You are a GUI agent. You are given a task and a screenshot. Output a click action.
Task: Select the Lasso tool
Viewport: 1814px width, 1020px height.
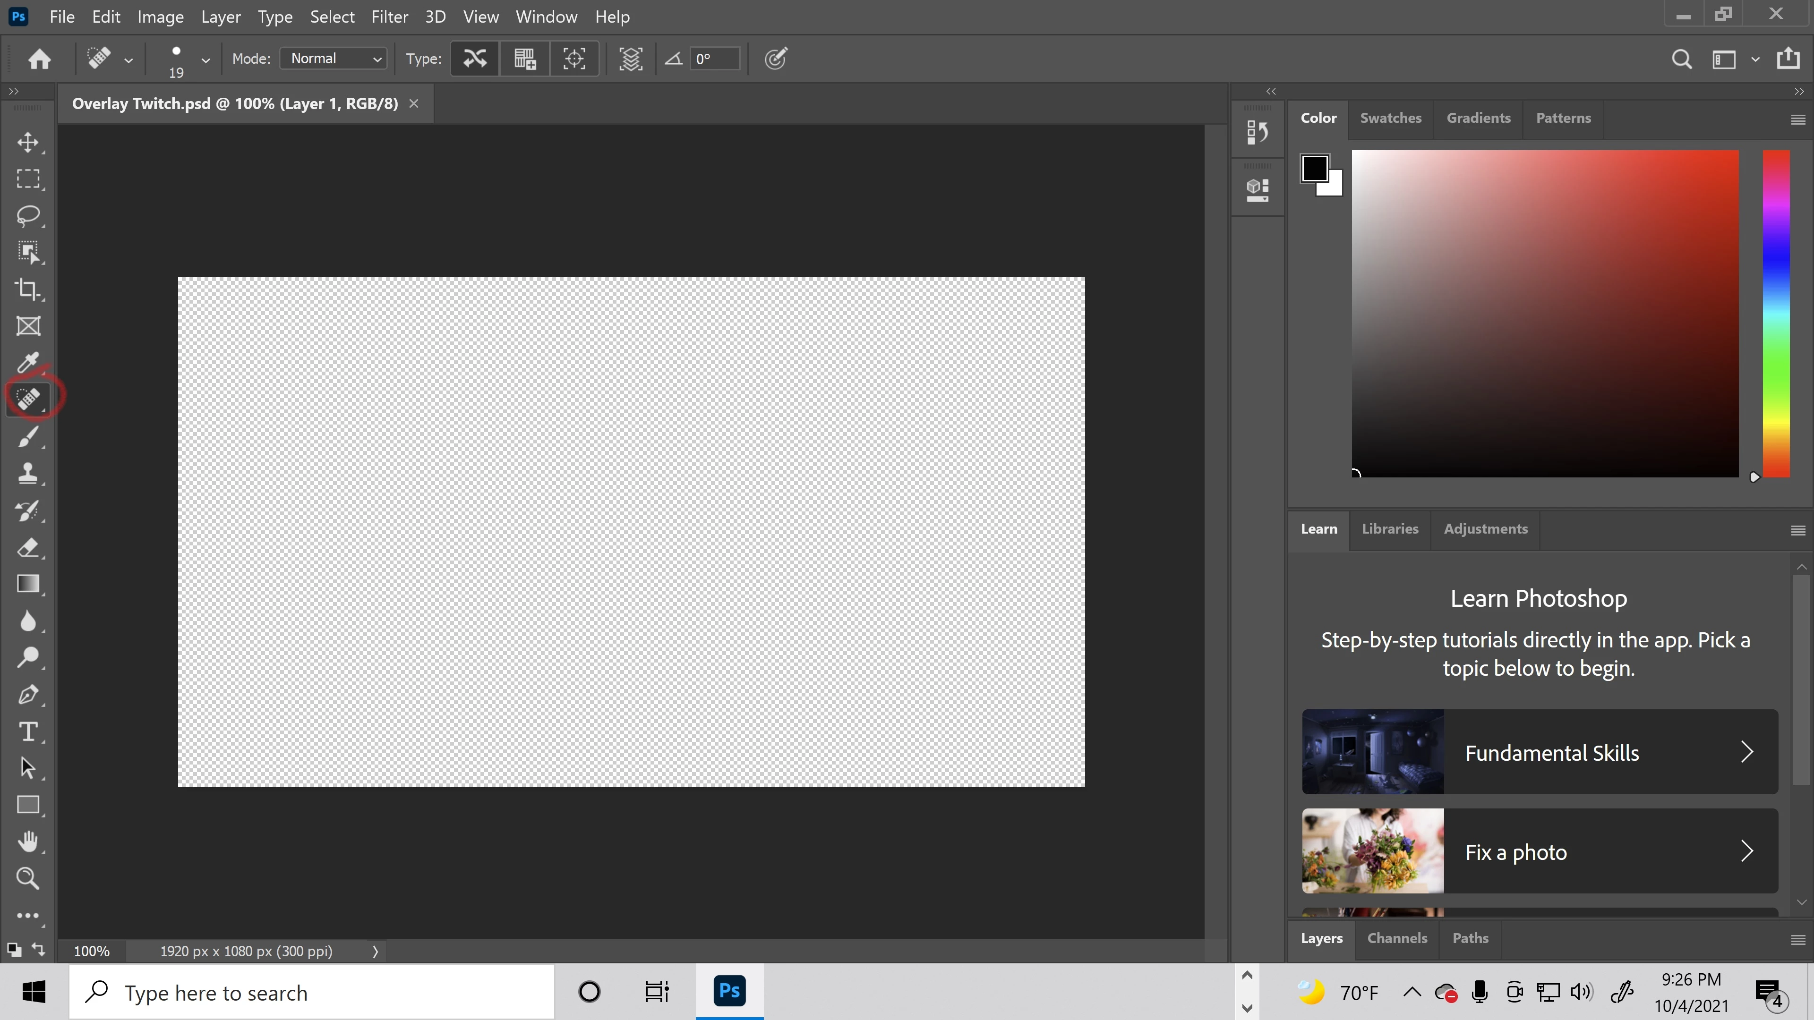pyautogui.click(x=28, y=215)
